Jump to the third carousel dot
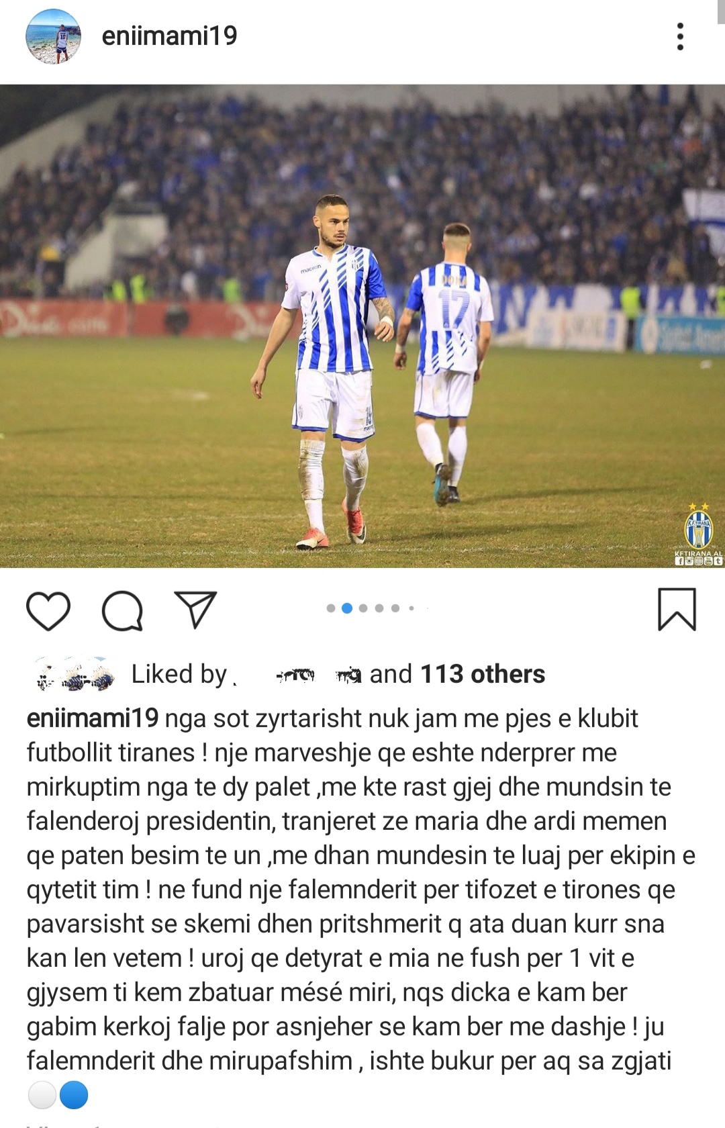Screen dimensions: 725x1128 point(363,608)
